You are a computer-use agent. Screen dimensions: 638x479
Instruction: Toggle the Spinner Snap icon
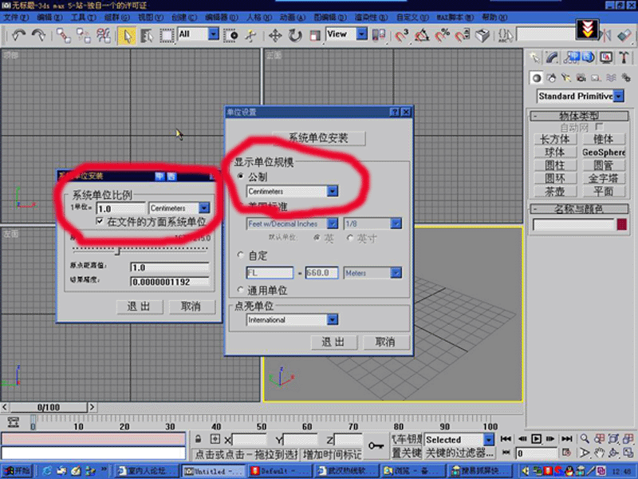[x=463, y=35]
